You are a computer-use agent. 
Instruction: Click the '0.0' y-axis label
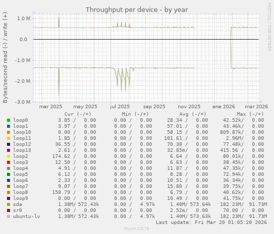(24, 40)
